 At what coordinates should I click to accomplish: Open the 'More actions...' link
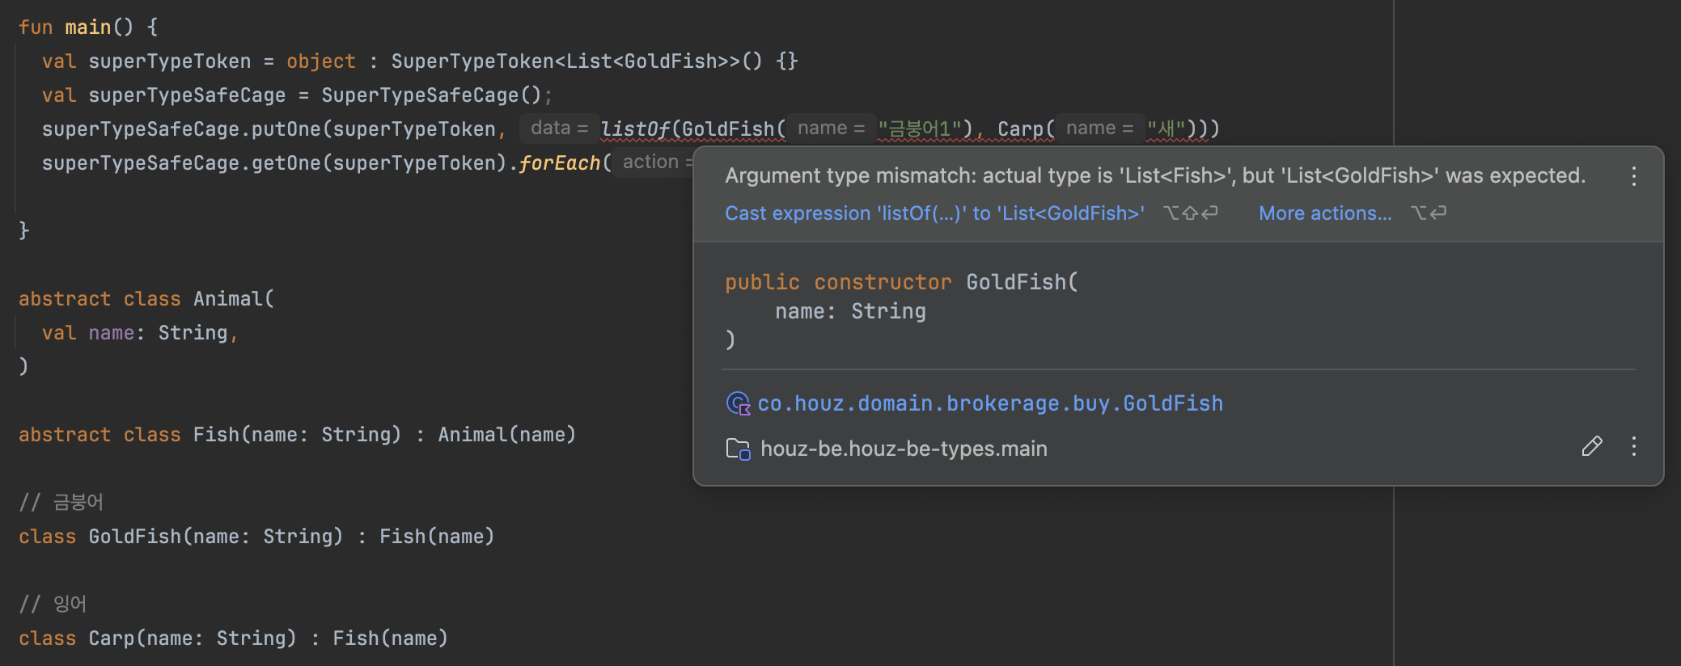click(1325, 213)
